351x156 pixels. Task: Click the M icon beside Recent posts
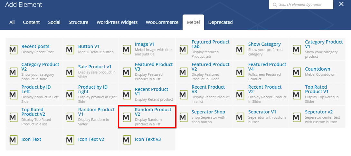click(14, 49)
